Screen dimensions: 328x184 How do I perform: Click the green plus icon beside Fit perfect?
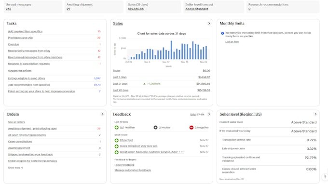tap(117, 140)
